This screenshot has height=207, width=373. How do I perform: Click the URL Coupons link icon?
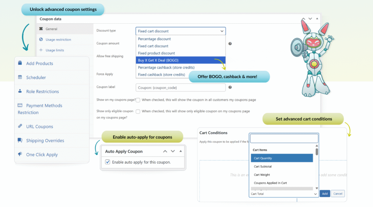[20, 126]
